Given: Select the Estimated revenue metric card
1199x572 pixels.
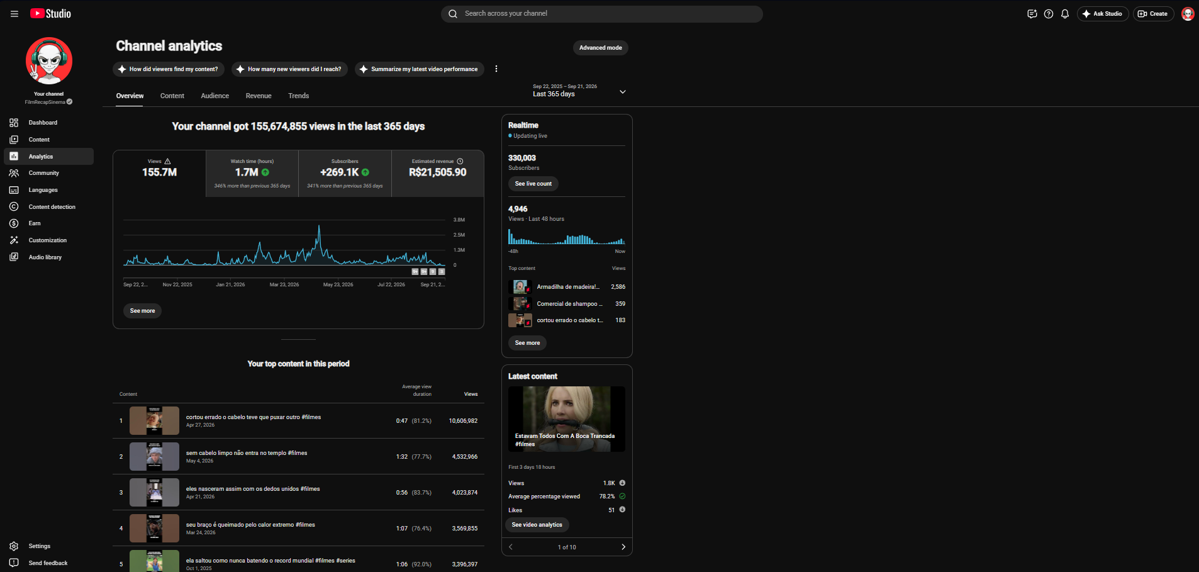Looking at the screenshot, I should click(438, 173).
